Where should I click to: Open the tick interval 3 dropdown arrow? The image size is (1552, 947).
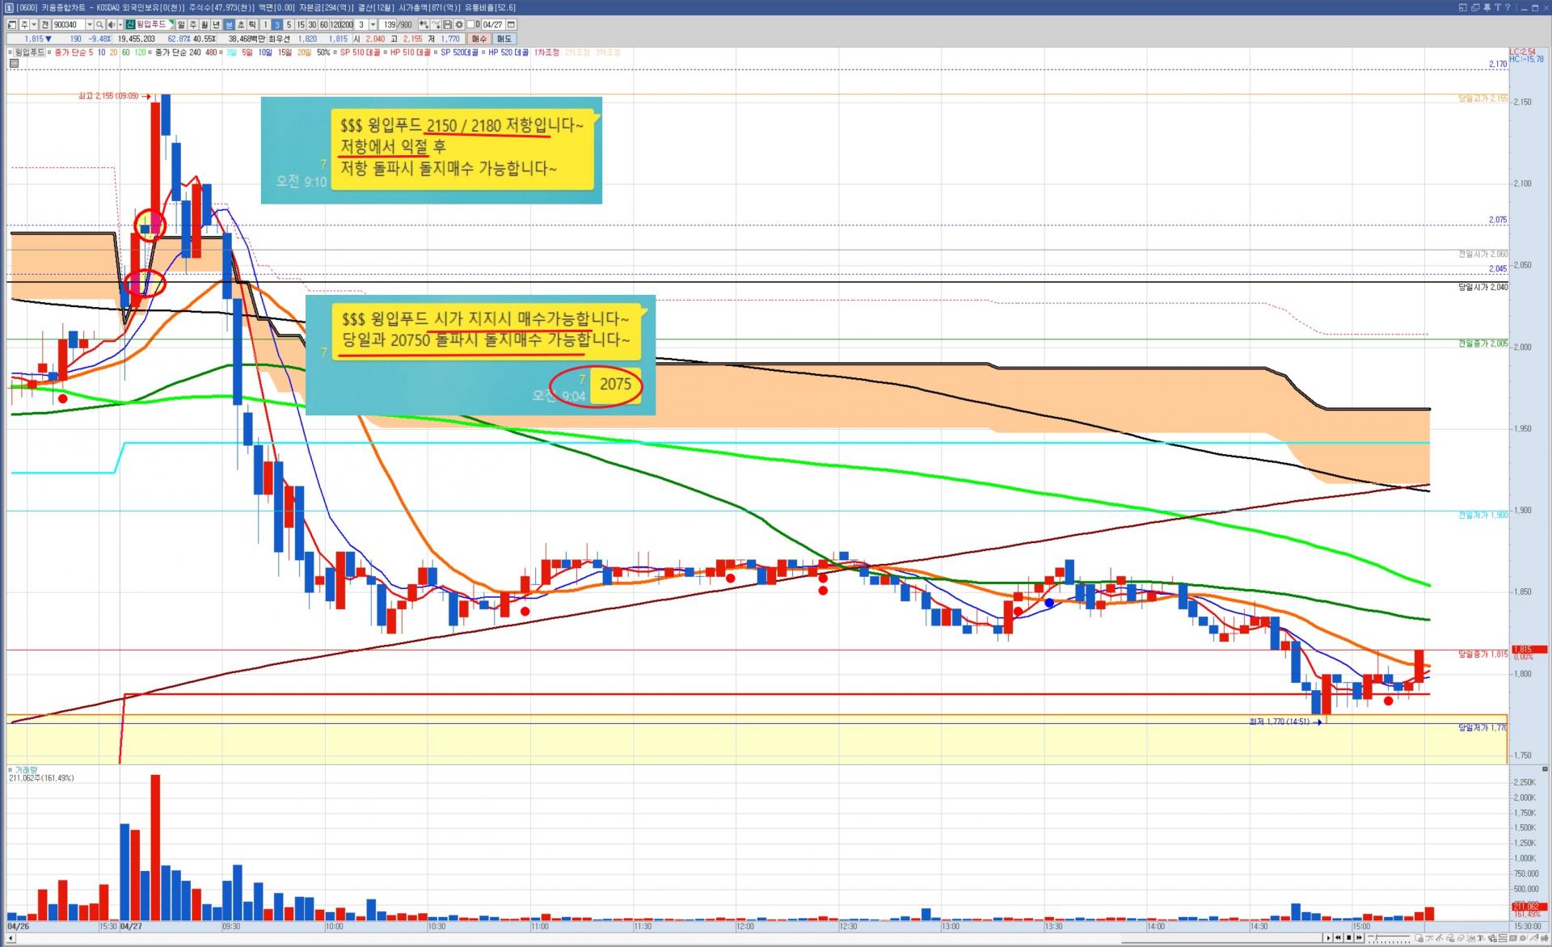coord(373,25)
